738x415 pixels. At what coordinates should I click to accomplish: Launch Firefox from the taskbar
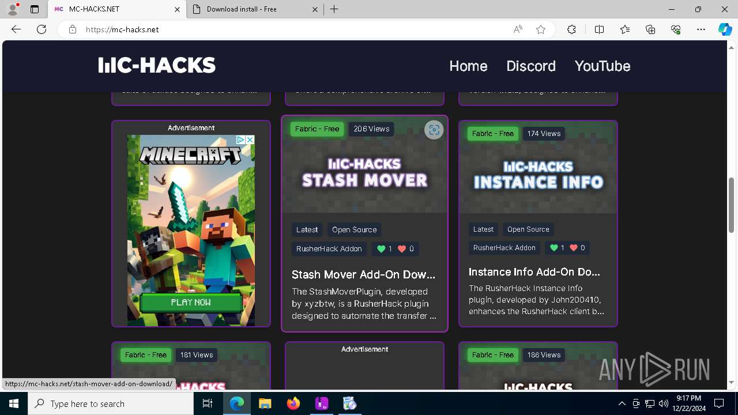click(x=293, y=403)
